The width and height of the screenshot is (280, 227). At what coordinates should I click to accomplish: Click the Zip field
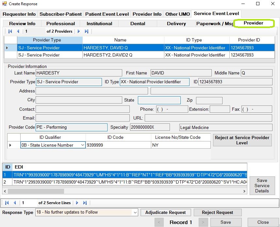(209, 101)
